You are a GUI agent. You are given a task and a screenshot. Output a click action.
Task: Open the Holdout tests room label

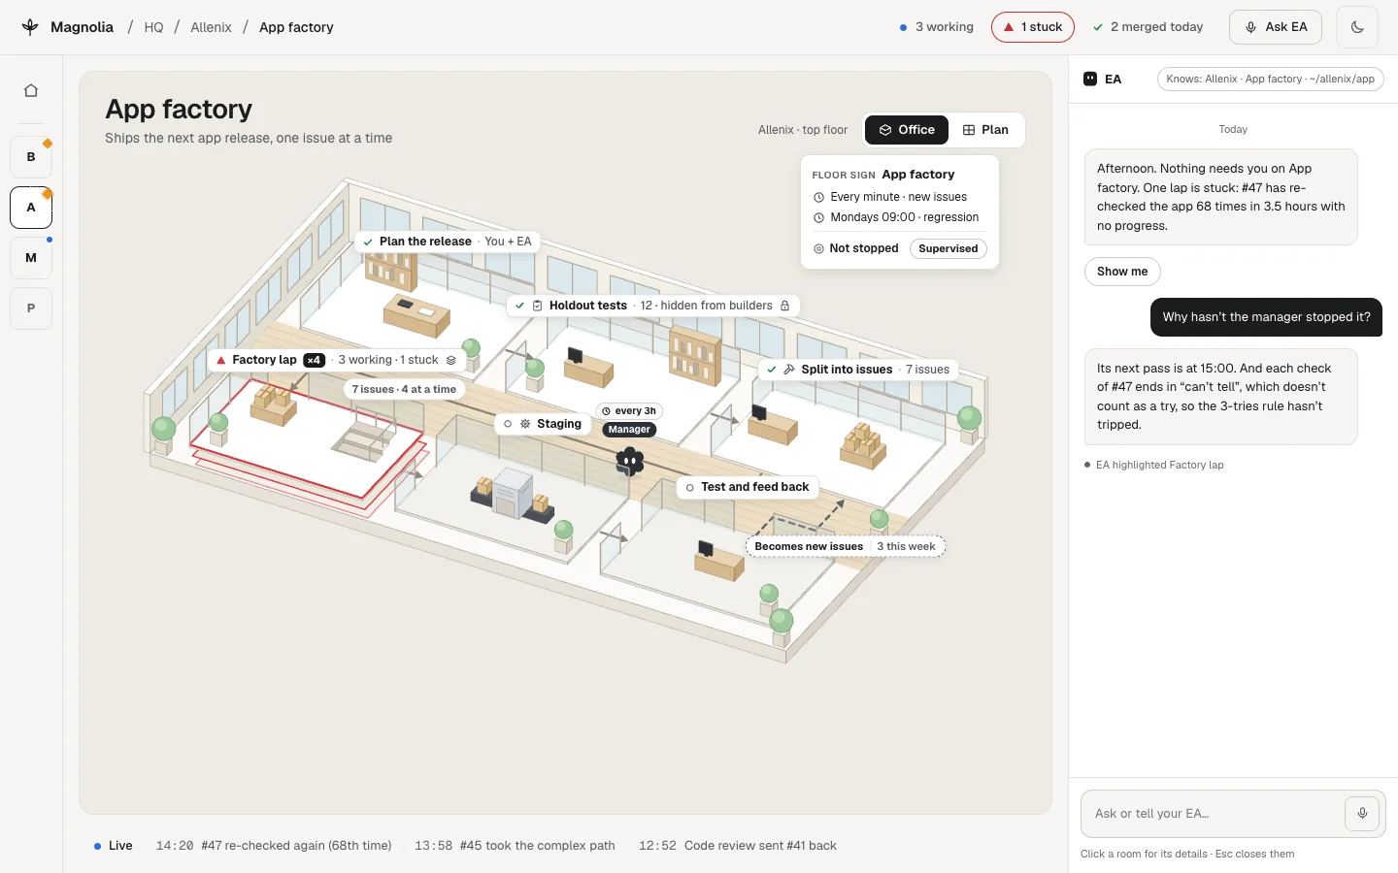654,306
